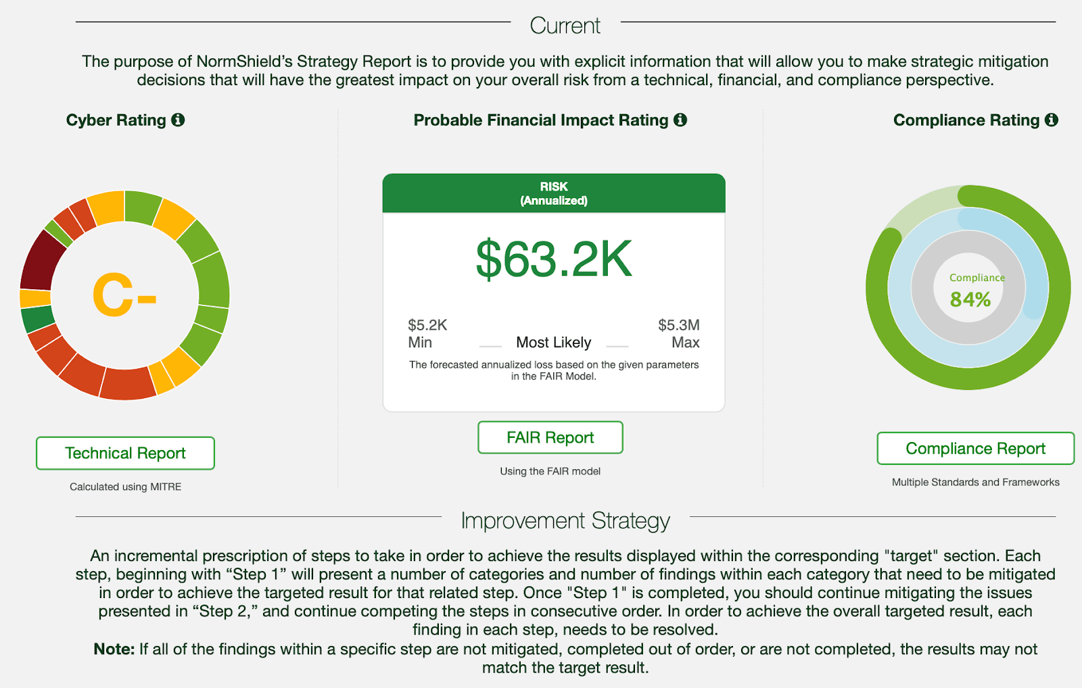Click the Most Likely label

(x=553, y=343)
